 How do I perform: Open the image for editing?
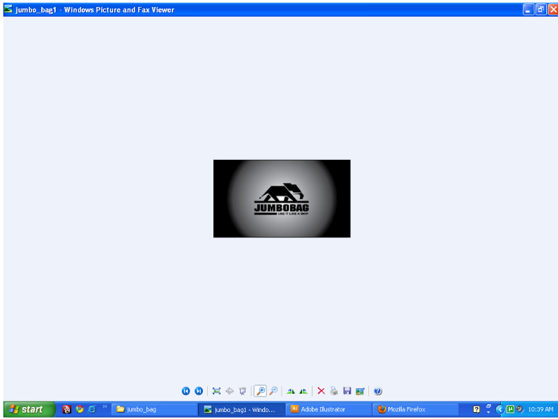pos(360,391)
